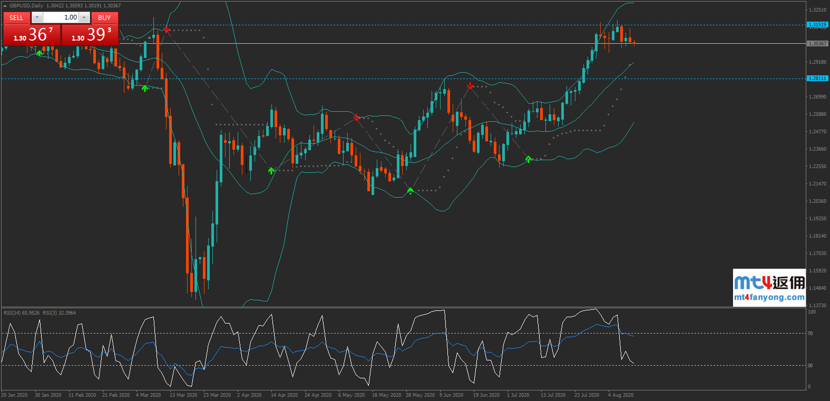The height and width of the screenshot is (401, 830).
Task: Click the gray 1.30367 current price label
Action: pos(817,44)
